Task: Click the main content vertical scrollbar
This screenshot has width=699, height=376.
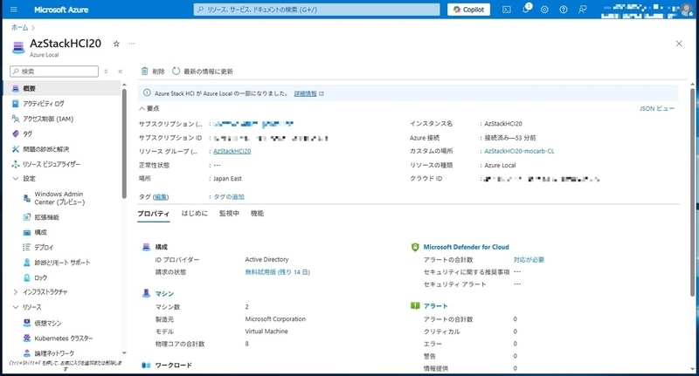Action: (692, 191)
